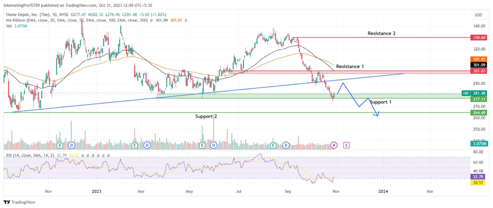
Task: Click the 80.00 RSI axis value
Action: pos(478,152)
